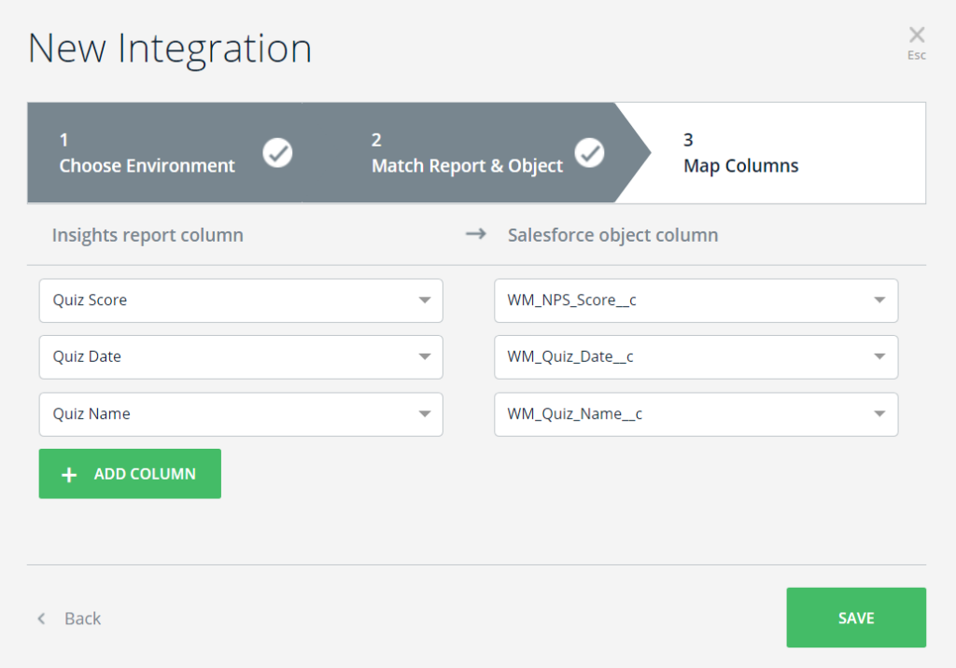Image resolution: width=956 pixels, height=668 pixels.
Task: Select step 3 Map Columns
Action: click(741, 154)
